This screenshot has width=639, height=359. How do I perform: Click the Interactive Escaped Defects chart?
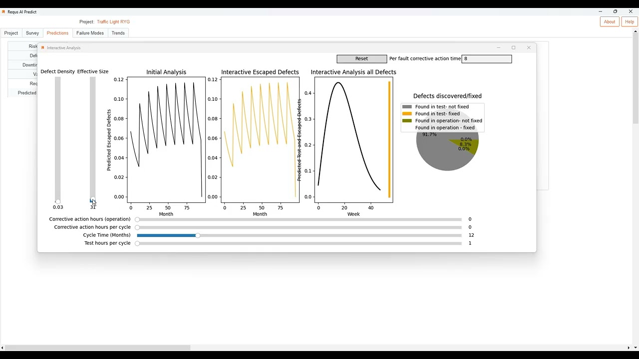[260, 140]
